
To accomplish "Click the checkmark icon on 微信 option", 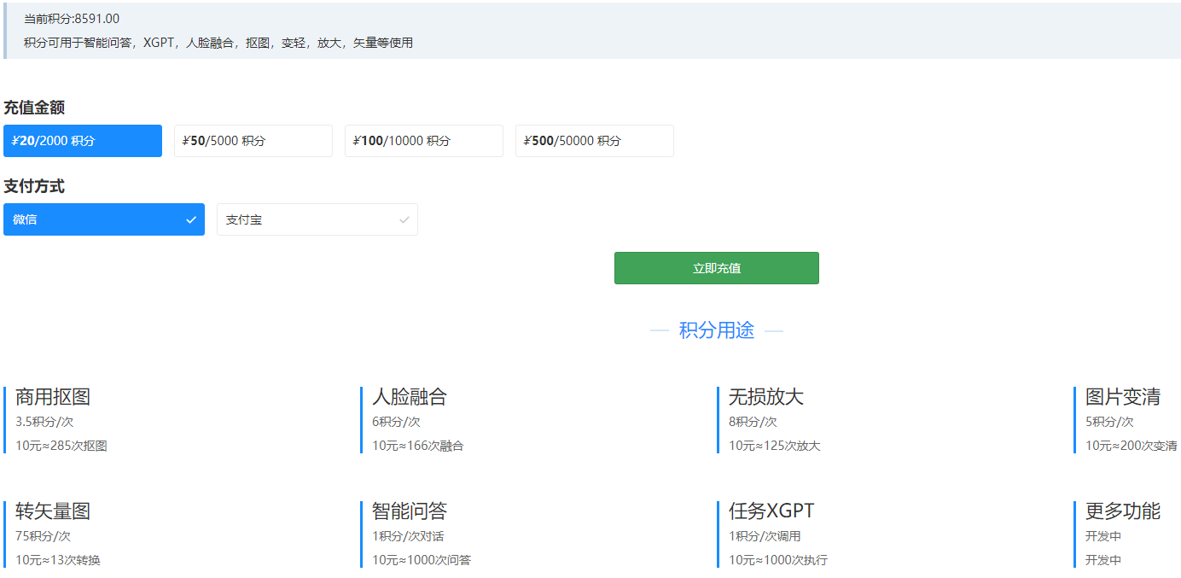I will point(191,219).
